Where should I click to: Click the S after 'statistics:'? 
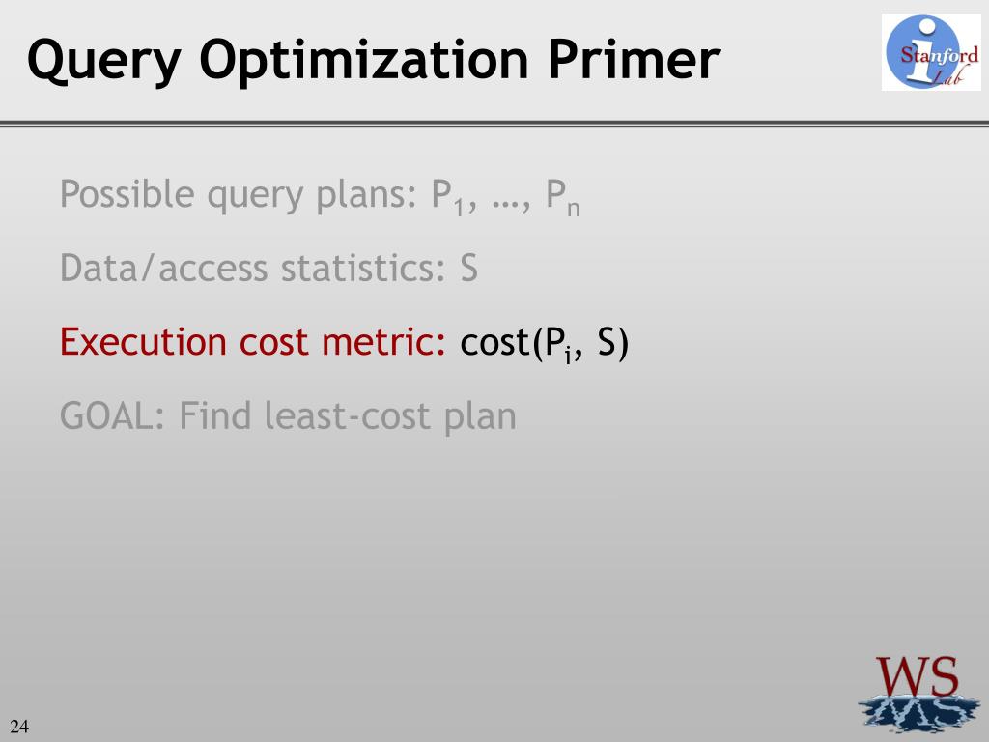468,269
